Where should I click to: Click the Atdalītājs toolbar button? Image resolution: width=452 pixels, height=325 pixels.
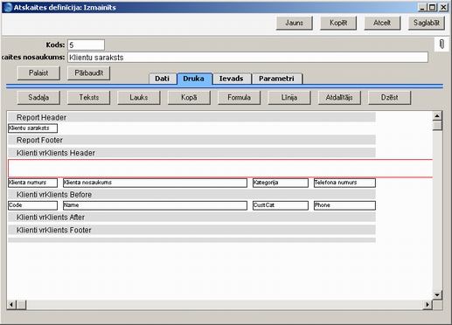[x=339, y=97]
